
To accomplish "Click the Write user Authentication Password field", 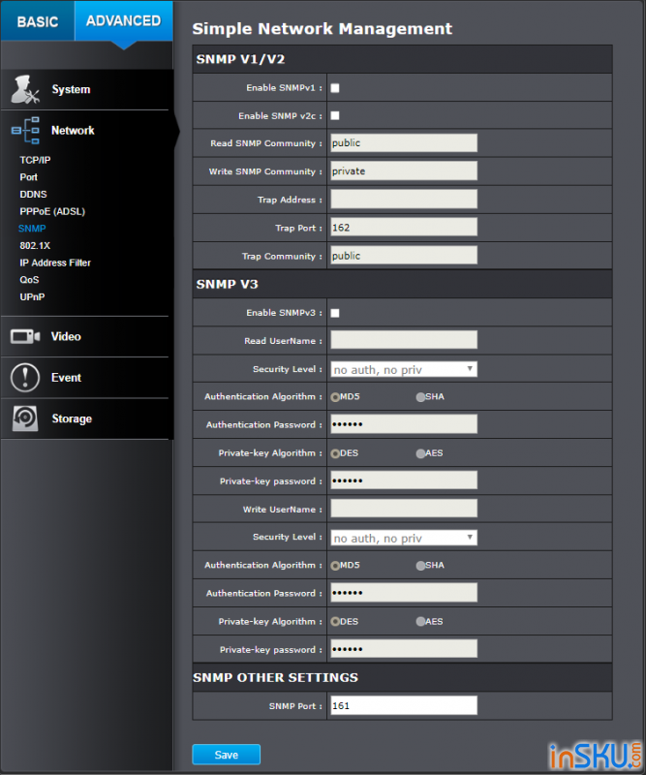I will pos(404,593).
